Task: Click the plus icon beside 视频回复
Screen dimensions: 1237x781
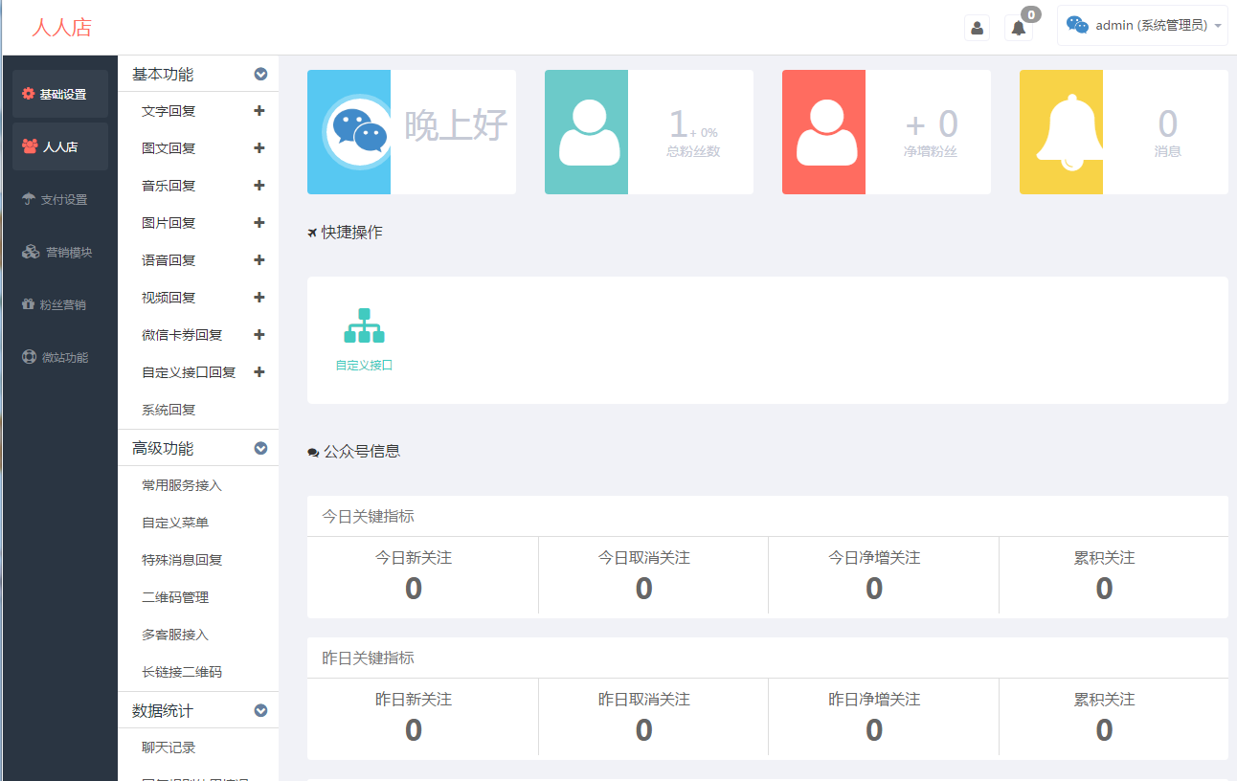Action: click(259, 298)
